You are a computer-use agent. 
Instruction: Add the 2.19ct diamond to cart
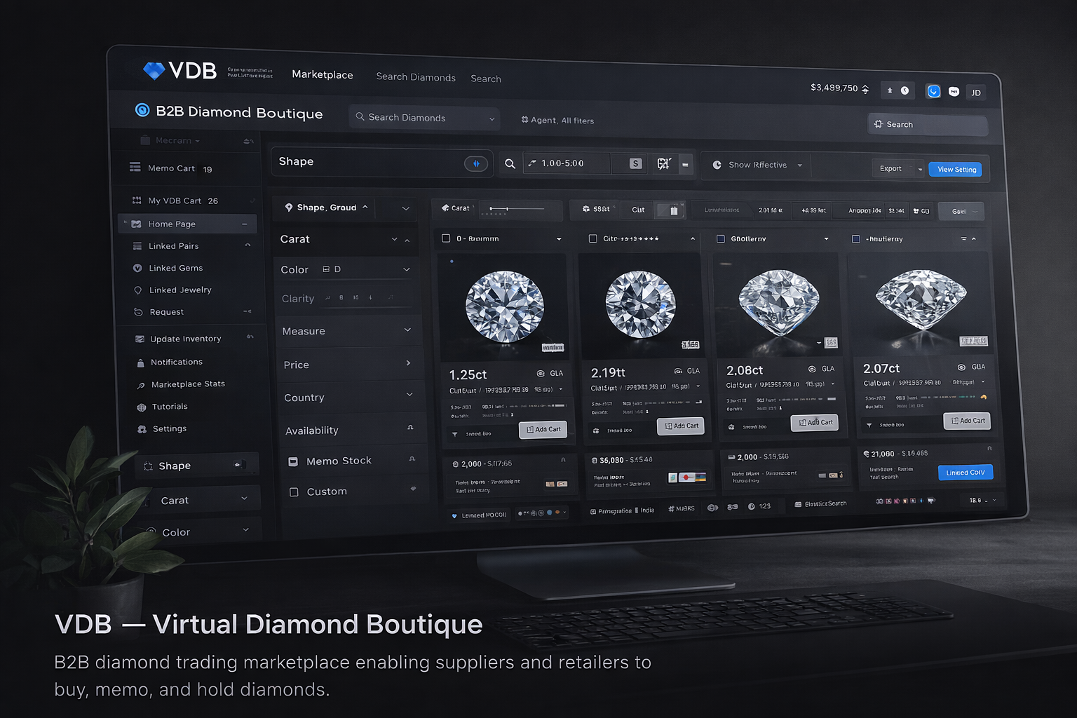679,426
